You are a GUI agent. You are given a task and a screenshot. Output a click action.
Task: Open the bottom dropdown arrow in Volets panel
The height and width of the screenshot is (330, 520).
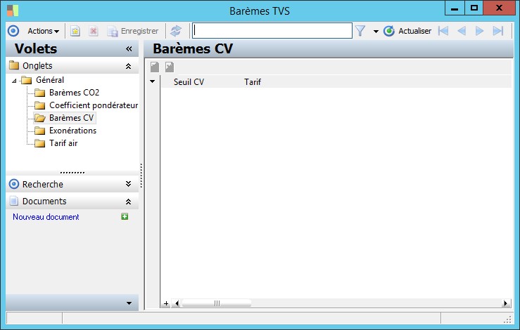(x=129, y=303)
